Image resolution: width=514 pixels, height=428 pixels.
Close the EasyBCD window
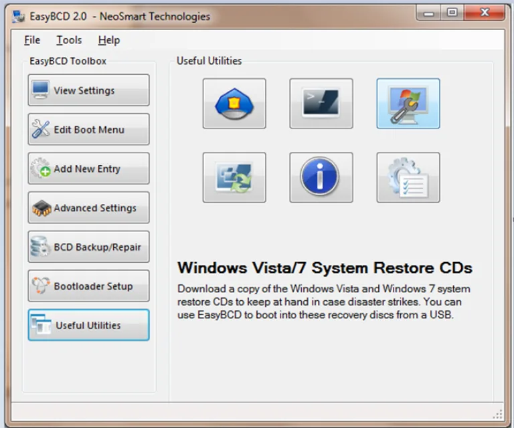485,13
